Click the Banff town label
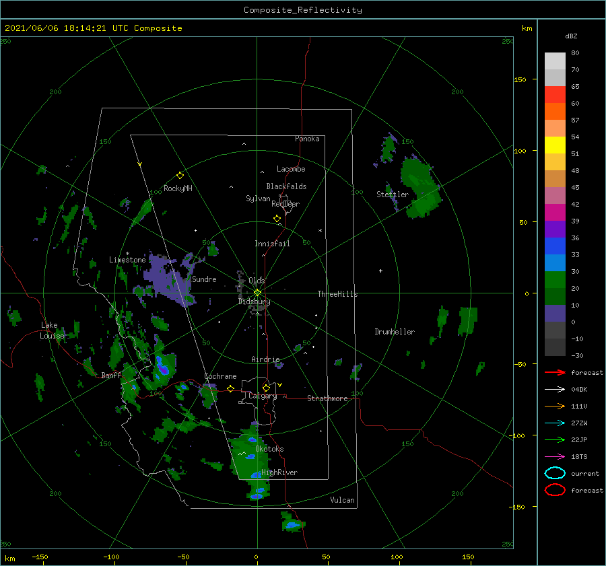The width and height of the screenshot is (606, 566). tap(111, 375)
